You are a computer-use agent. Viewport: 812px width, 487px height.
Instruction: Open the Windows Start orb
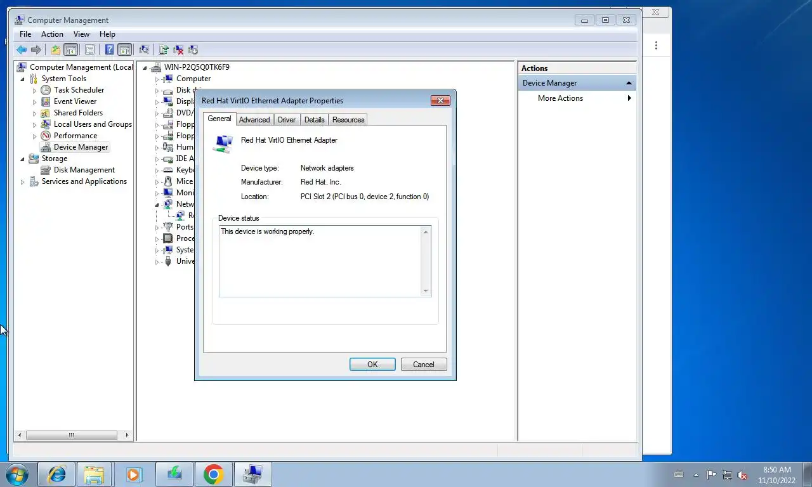click(17, 474)
